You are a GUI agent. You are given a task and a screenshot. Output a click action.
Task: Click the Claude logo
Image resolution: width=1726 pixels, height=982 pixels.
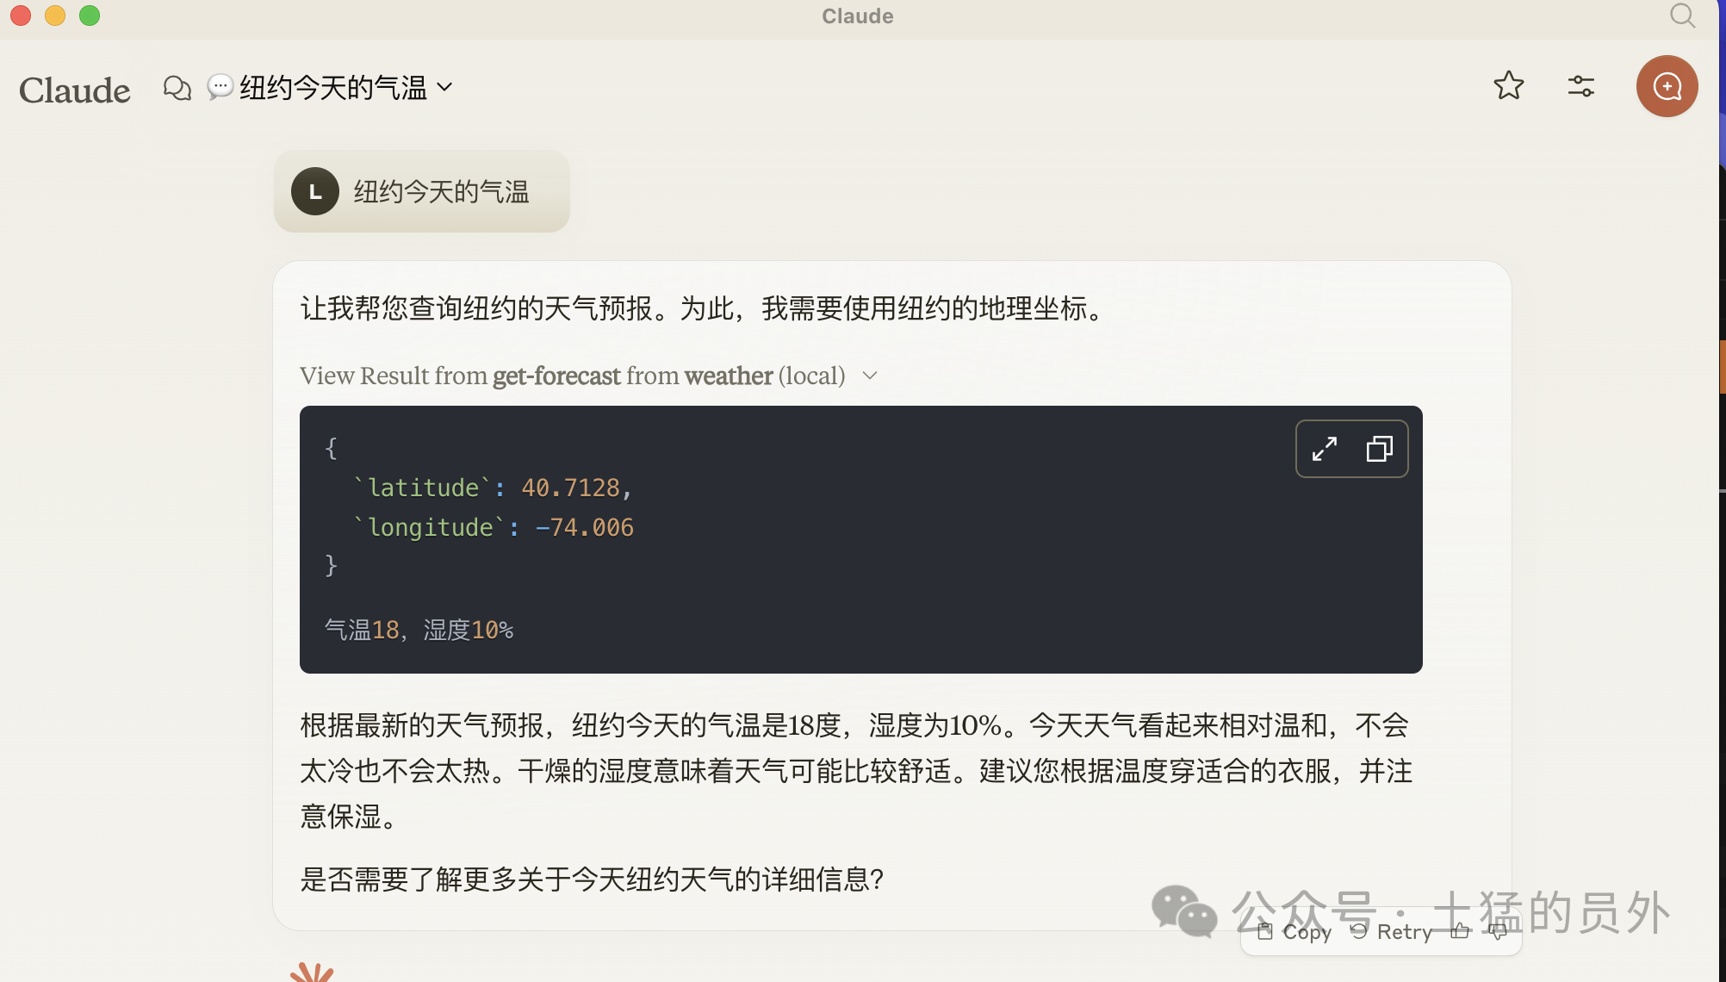click(x=75, y=90)
